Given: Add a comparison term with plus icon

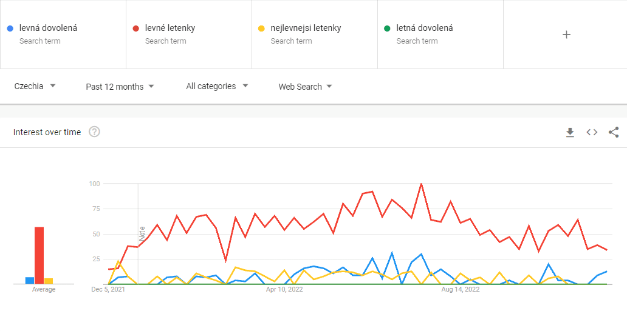Looking at the screenshot, I should 566,35.
